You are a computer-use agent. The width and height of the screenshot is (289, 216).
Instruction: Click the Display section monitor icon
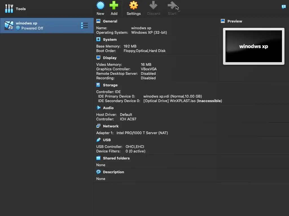pyautogui.click(x=98, y=58)
